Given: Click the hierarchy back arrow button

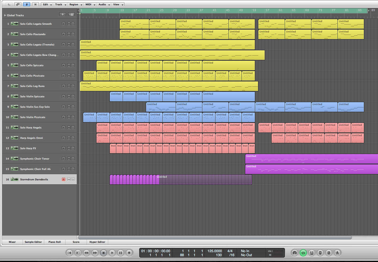Looking at the screenshot, I should point(9,4).
